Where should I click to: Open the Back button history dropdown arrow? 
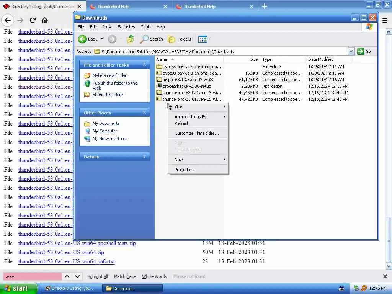point(101,39)
